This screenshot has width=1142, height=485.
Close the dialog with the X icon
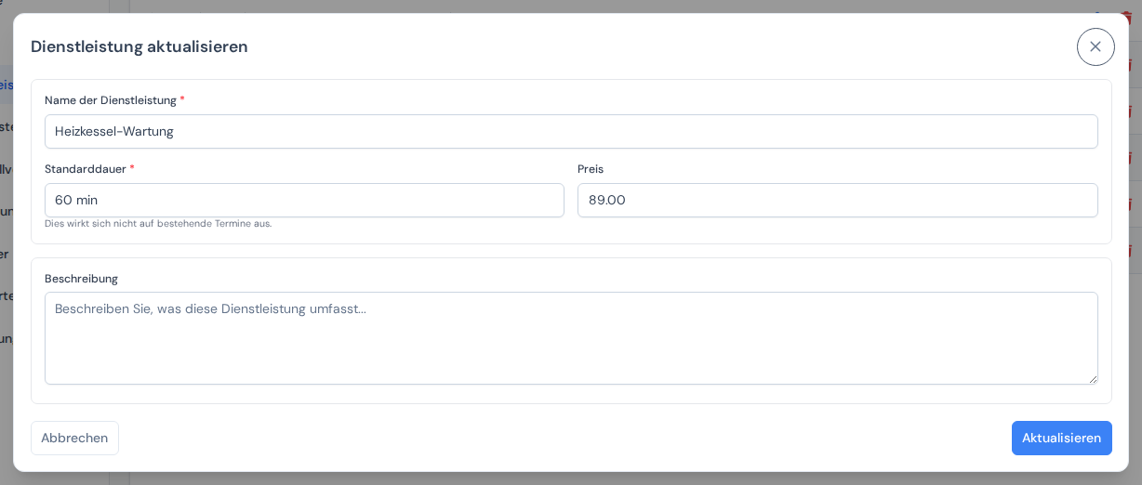click(x=1096, y=46)
